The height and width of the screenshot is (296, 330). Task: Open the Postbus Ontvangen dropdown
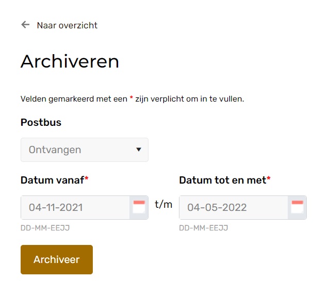point(85,150)
